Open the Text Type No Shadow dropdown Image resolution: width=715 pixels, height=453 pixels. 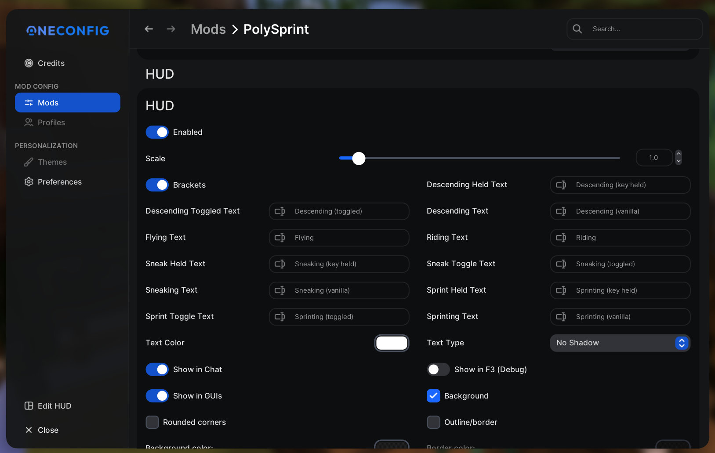click(620, 343)
